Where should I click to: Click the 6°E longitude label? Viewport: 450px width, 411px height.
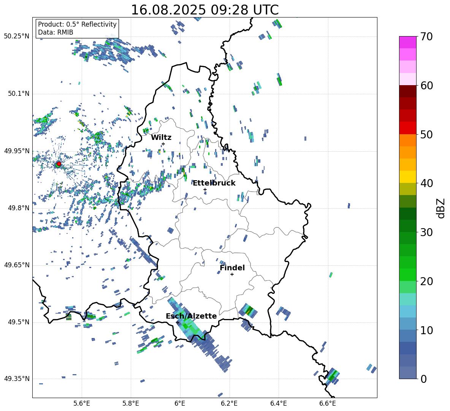point(180,404)
